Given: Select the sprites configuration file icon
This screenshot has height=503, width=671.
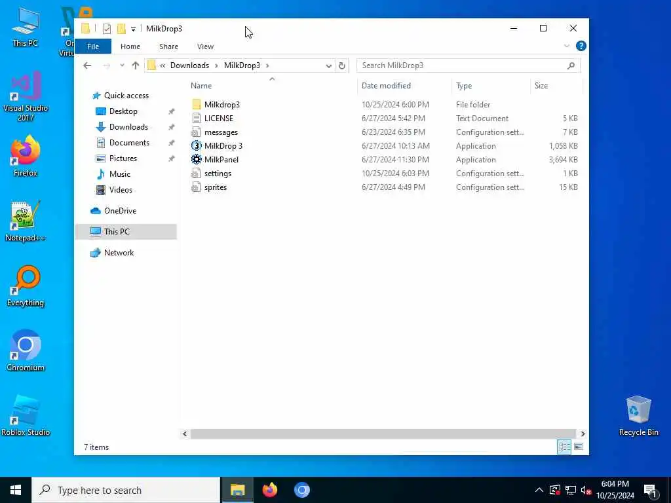Looking at the screenshot, I should click(196, 187).
